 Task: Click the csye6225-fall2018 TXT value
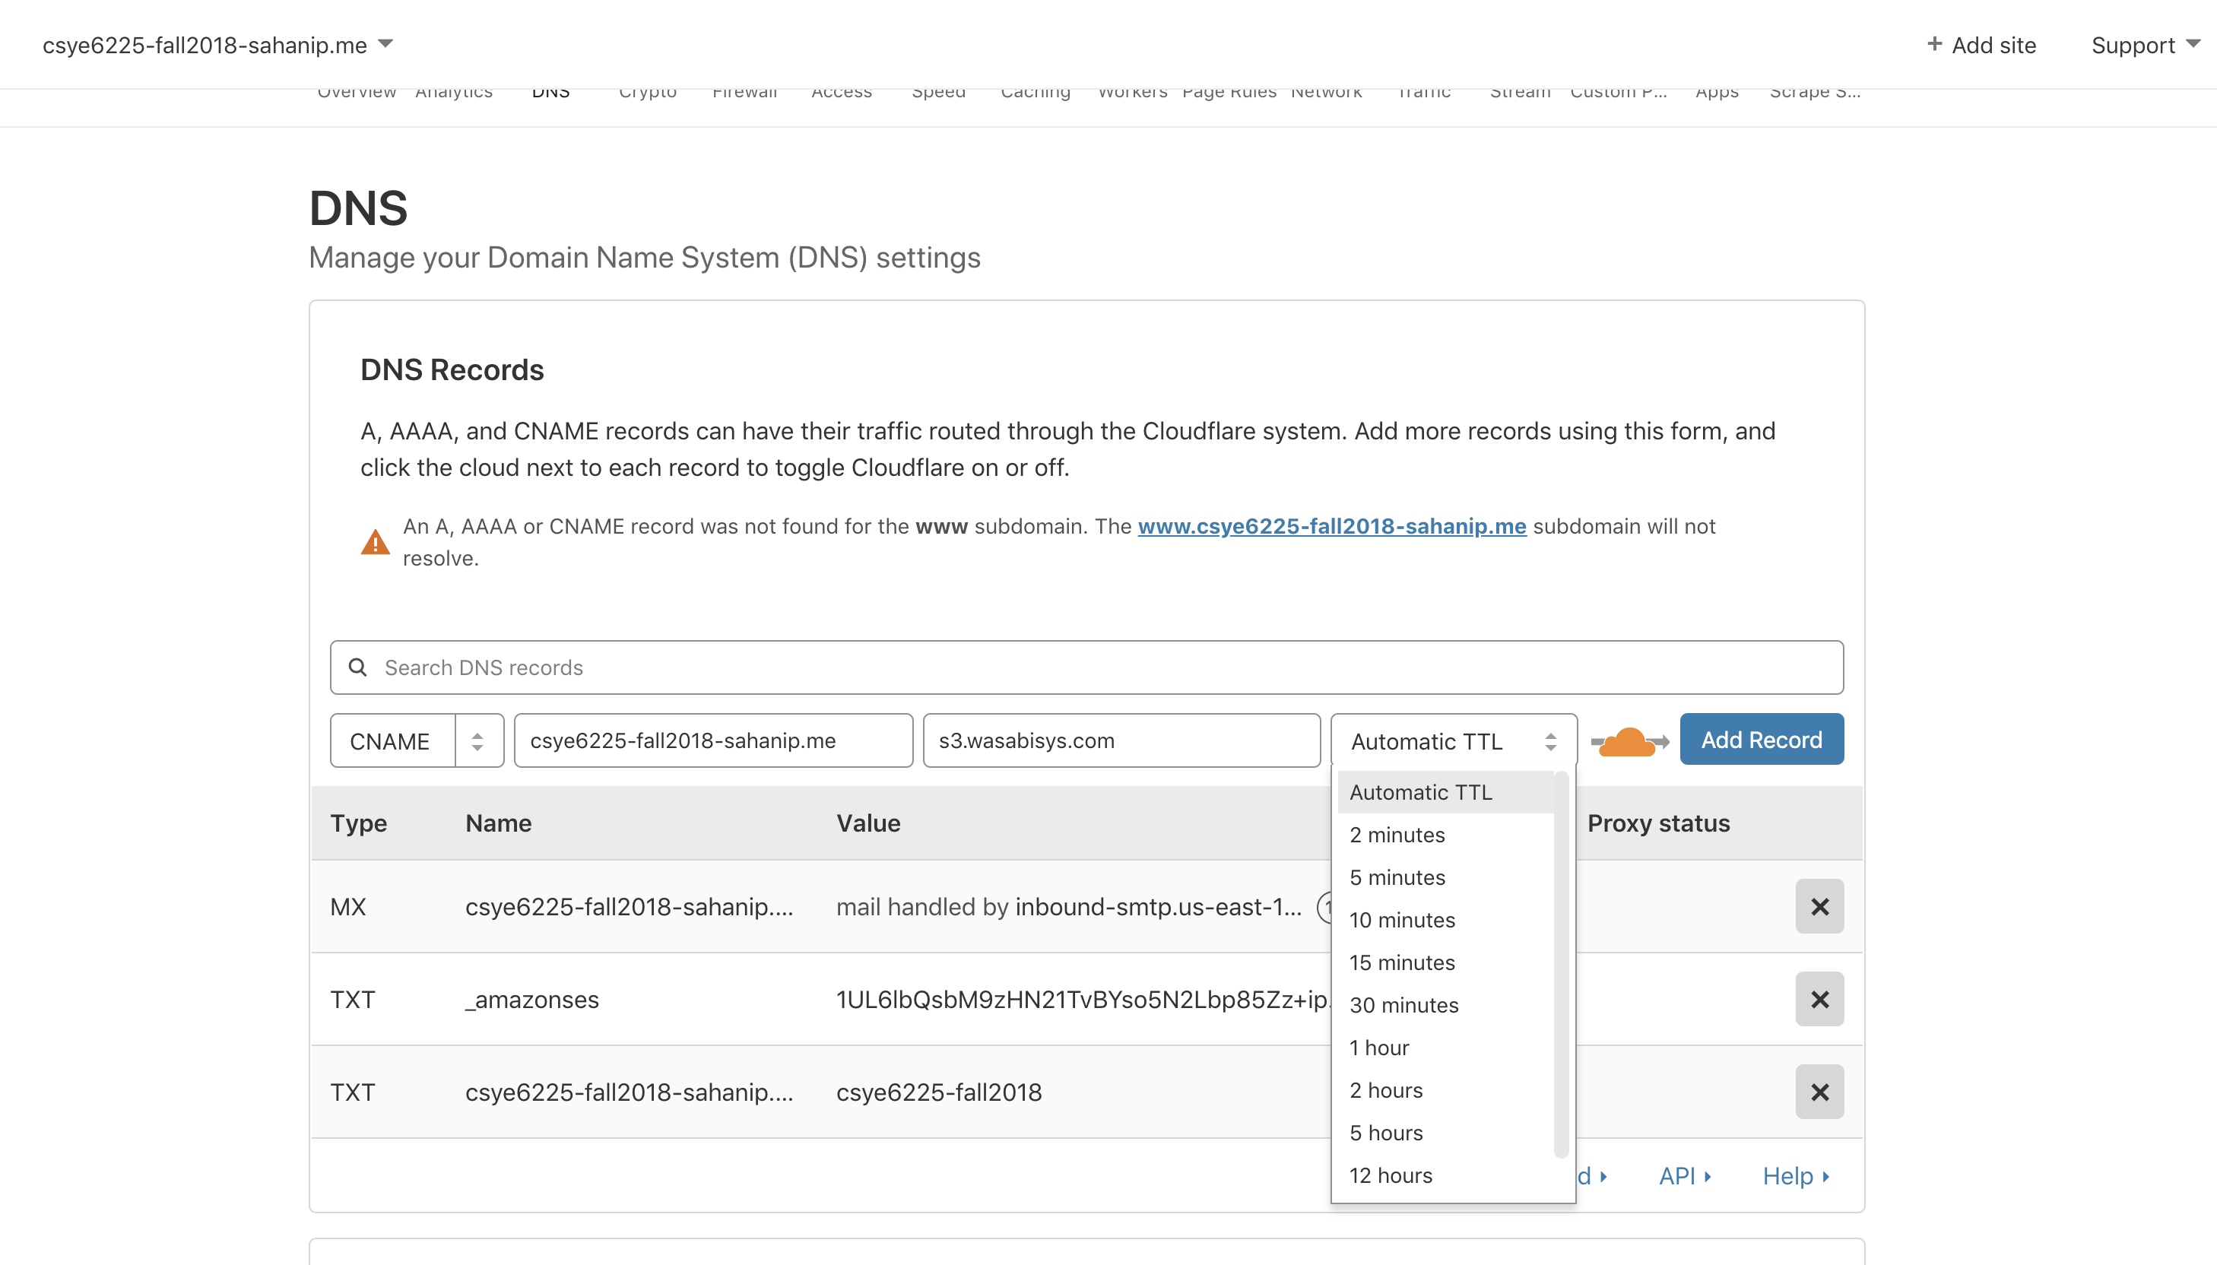938,1092
